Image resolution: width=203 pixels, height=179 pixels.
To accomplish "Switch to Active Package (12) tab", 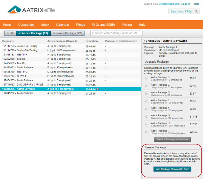I will pos(33,33).
